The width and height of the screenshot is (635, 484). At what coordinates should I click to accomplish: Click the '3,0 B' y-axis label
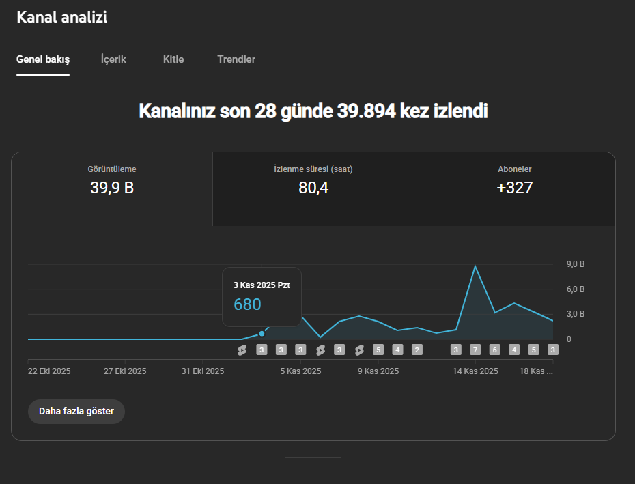[576, 314]
